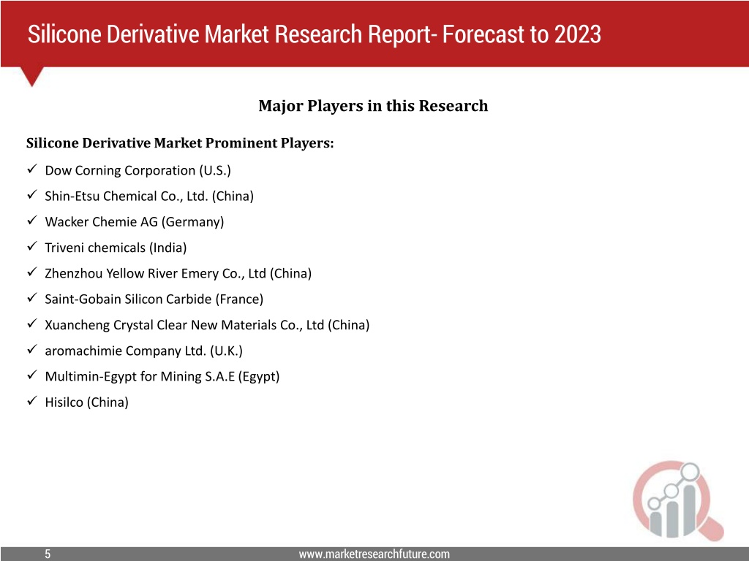Viewport: 749px width, 561px height.
Task: Click the checkmark beside aromachimie Company
Action: coord(32,349)
